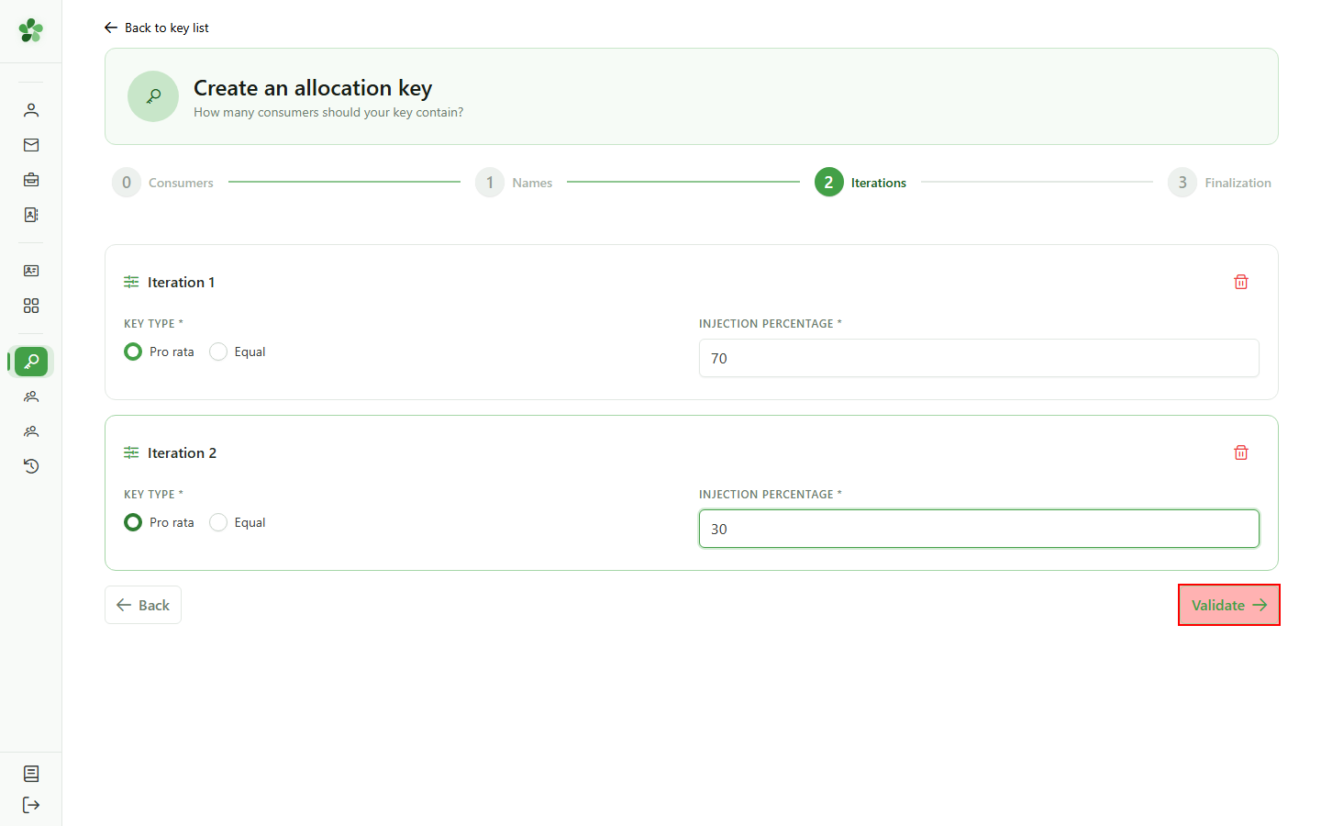The width and height of the screenshot is (1321, 826).
Task: Select Pro rata for Iteration 1
Action: point(160,352)
